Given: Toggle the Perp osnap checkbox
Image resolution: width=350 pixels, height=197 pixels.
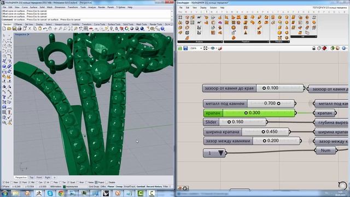Looking at the screenshot, I should point(52,182).
